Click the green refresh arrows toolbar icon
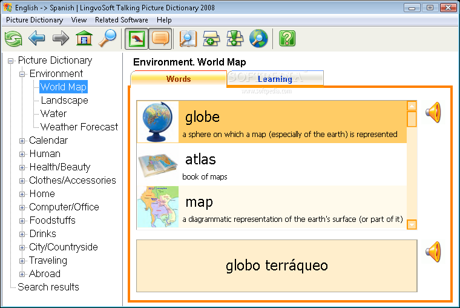The width and height of the screenshot is (460, 308). (13, 39)
